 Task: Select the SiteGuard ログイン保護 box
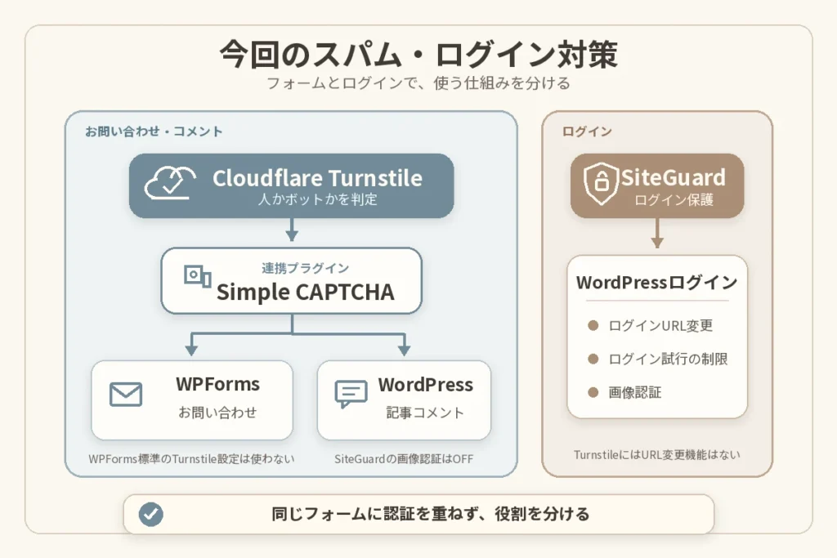[657, 185]
